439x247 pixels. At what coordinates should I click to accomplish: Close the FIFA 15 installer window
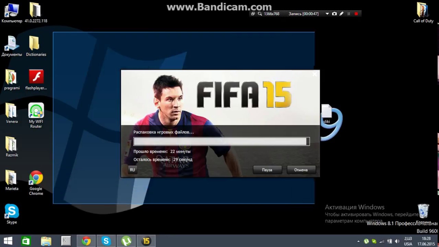(315, 74)
